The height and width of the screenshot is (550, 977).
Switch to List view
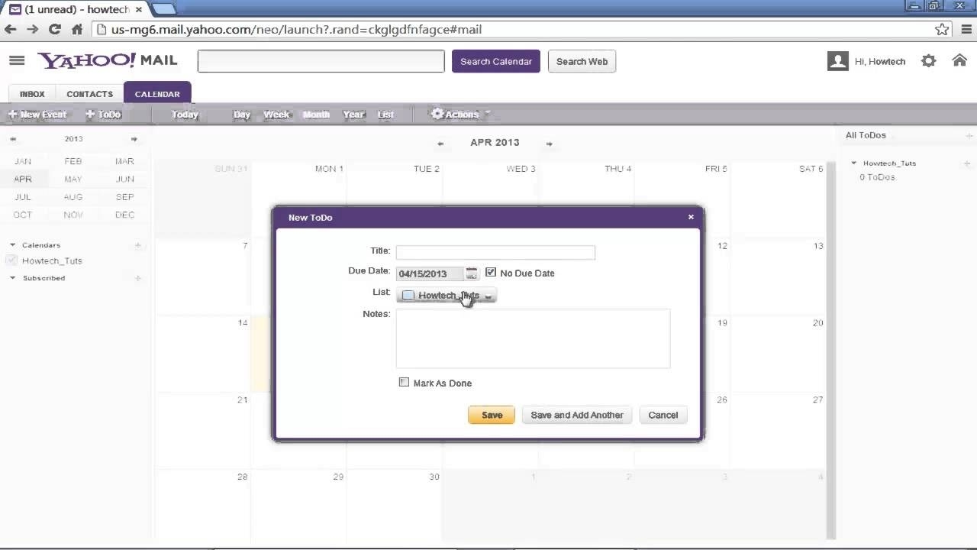(385, 115)
